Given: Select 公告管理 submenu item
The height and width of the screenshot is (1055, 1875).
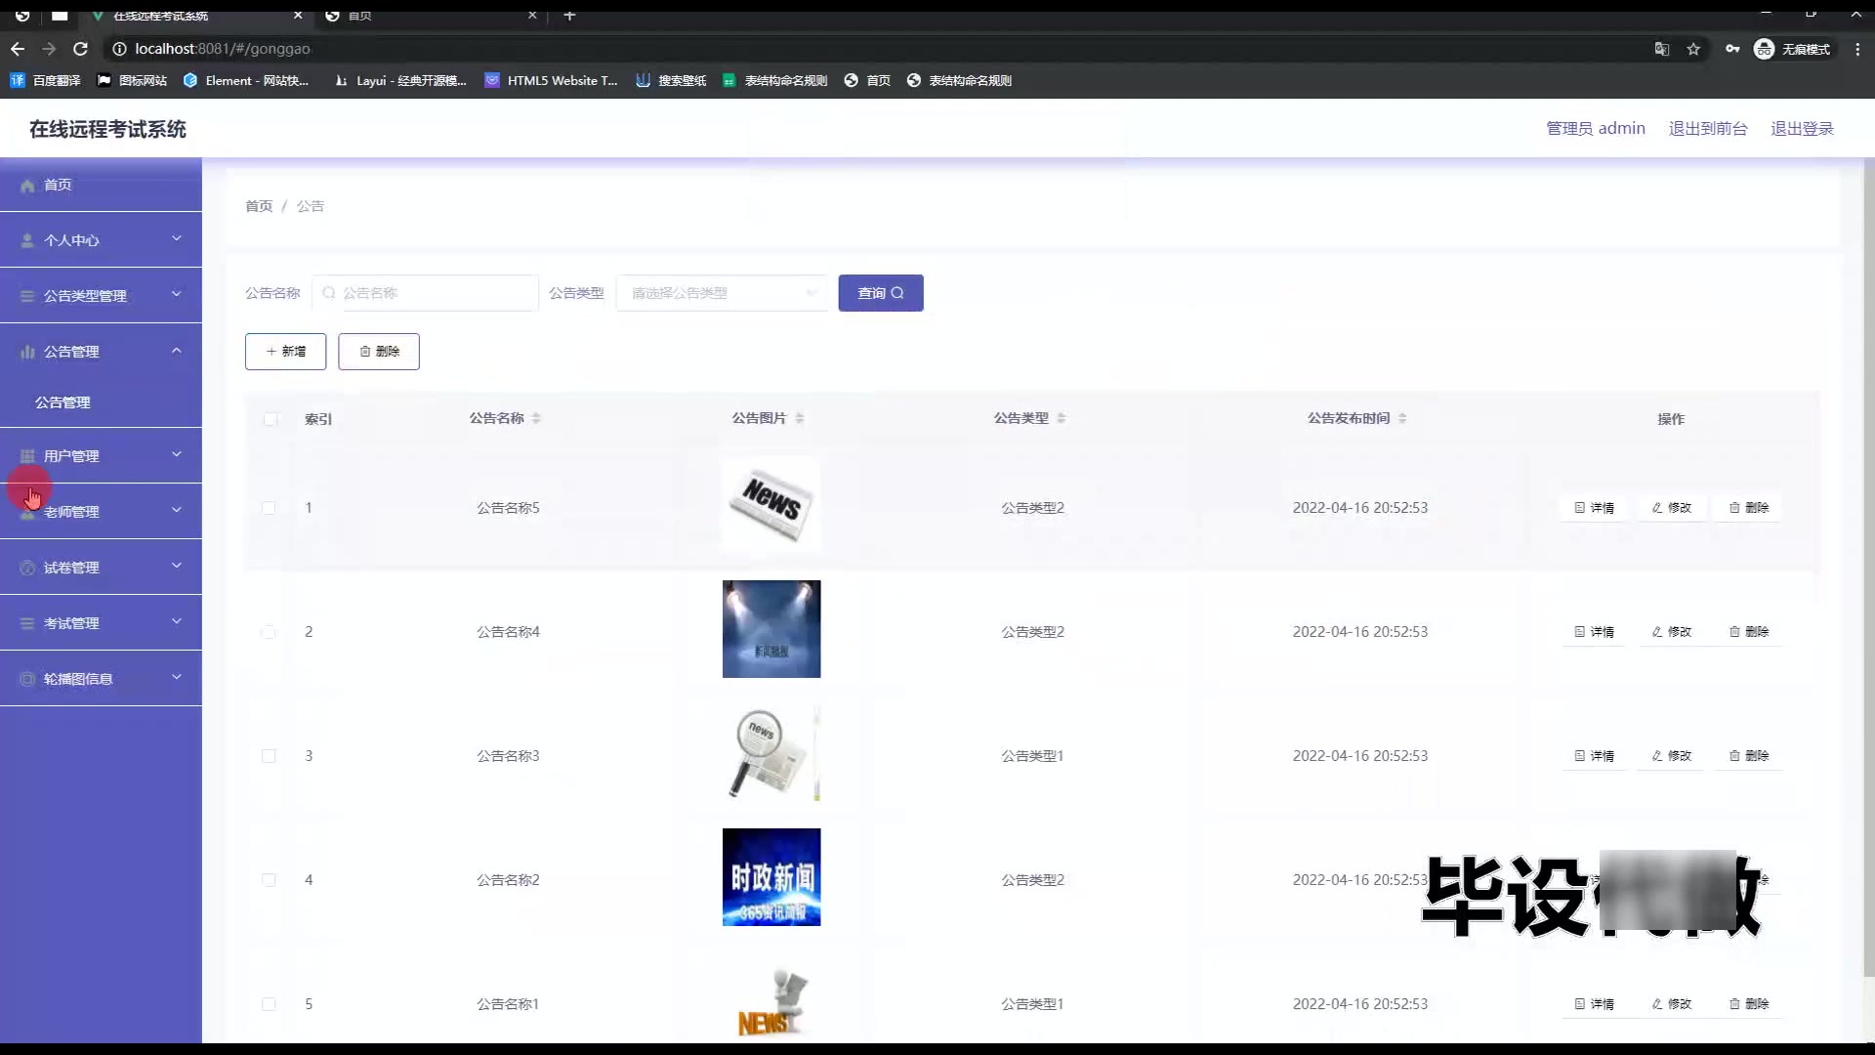Looking at the screenshot, I should [62, 402].
